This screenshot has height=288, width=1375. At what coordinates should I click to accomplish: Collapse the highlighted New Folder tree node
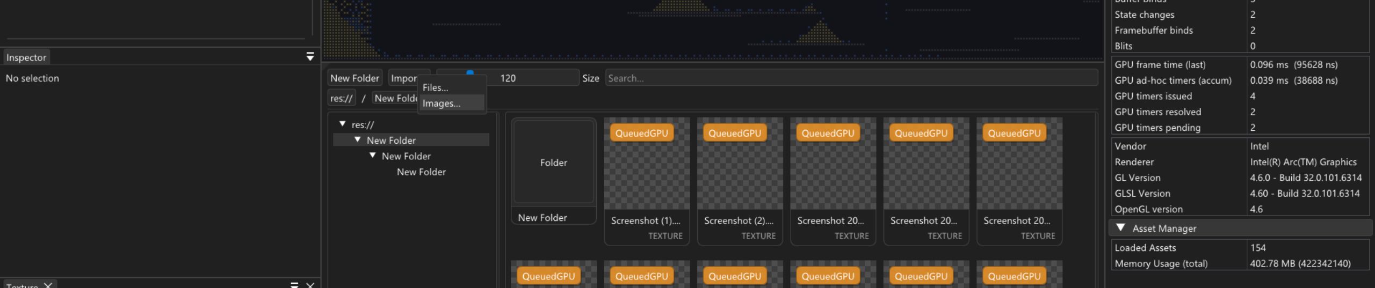point(357,139)
